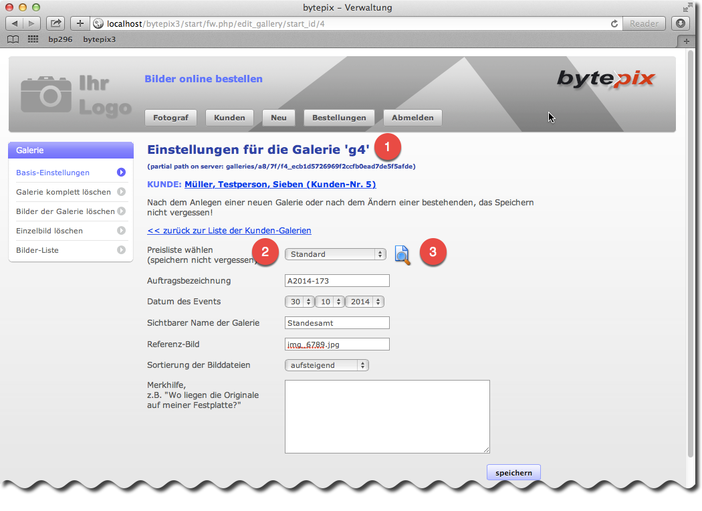The height and width of the screenshot is (511, 702).
Task: Click the arrow icon beside Bilder der Galerie löschen
Action: pyautogui.click(x=121, y=211)
